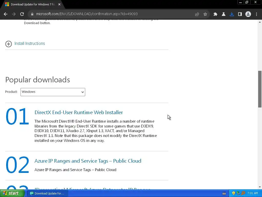Click the large 02 ranking number

[17, 165]
